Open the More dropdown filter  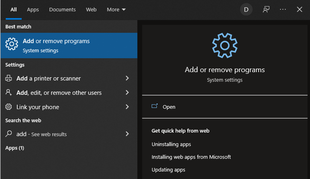[x=116, y=10]
